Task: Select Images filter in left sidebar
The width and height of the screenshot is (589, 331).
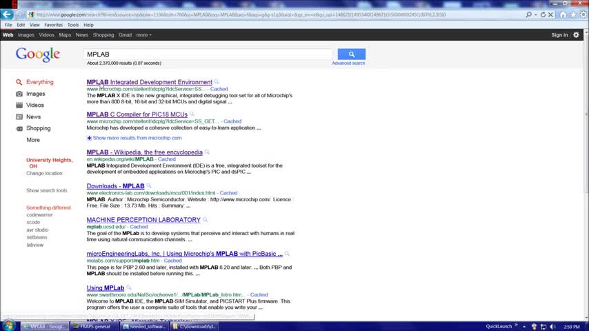Action: (x=35, y=94)
